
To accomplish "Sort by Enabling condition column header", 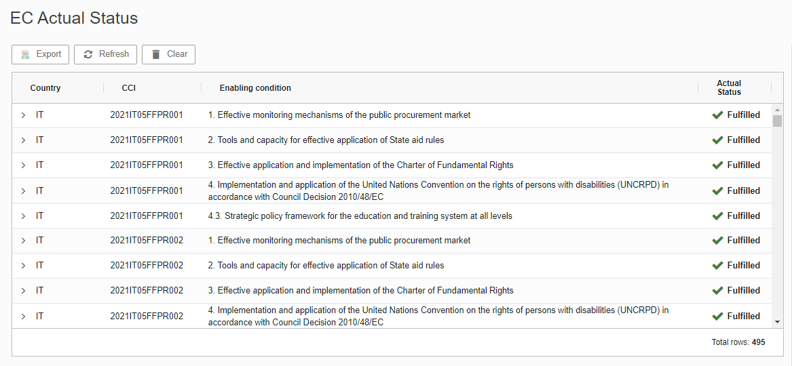I will pyautogui.click(x=255, y=87).
